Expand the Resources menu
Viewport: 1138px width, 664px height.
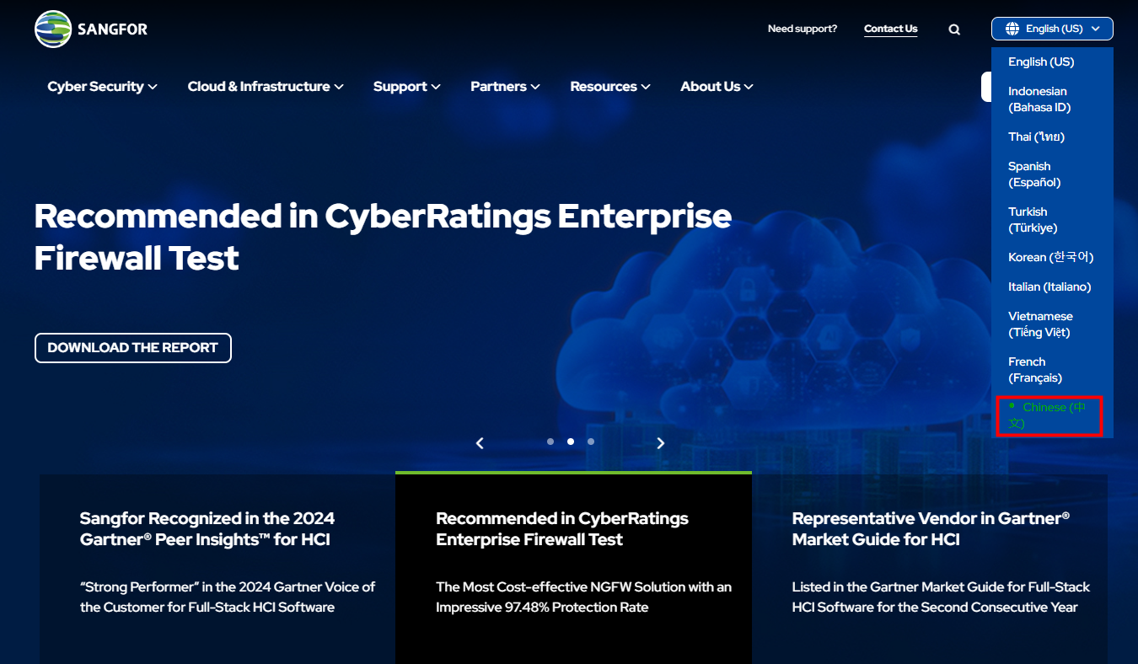pyautogui.click(x=610, y=86)
